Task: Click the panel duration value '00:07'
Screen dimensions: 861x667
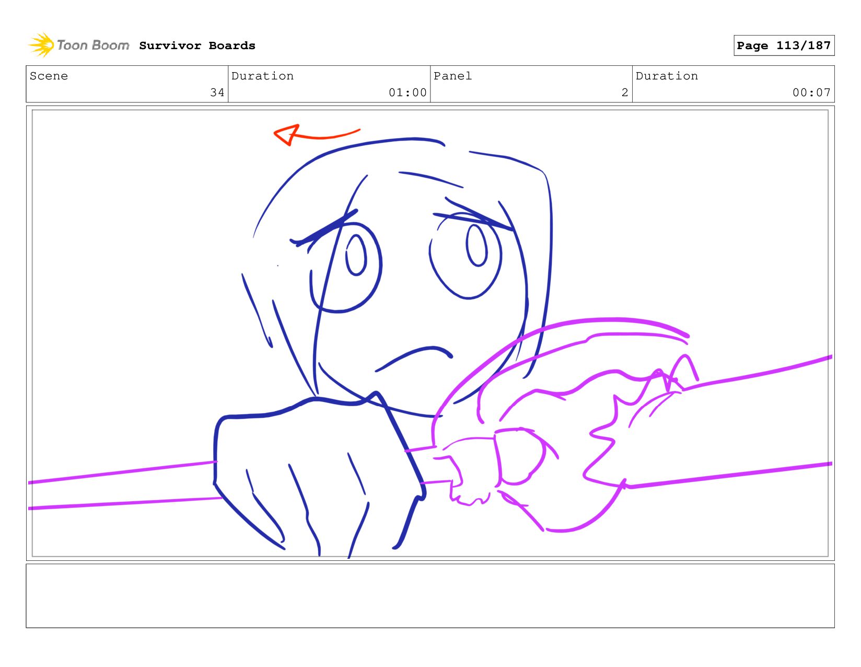Action: (811, 93)
